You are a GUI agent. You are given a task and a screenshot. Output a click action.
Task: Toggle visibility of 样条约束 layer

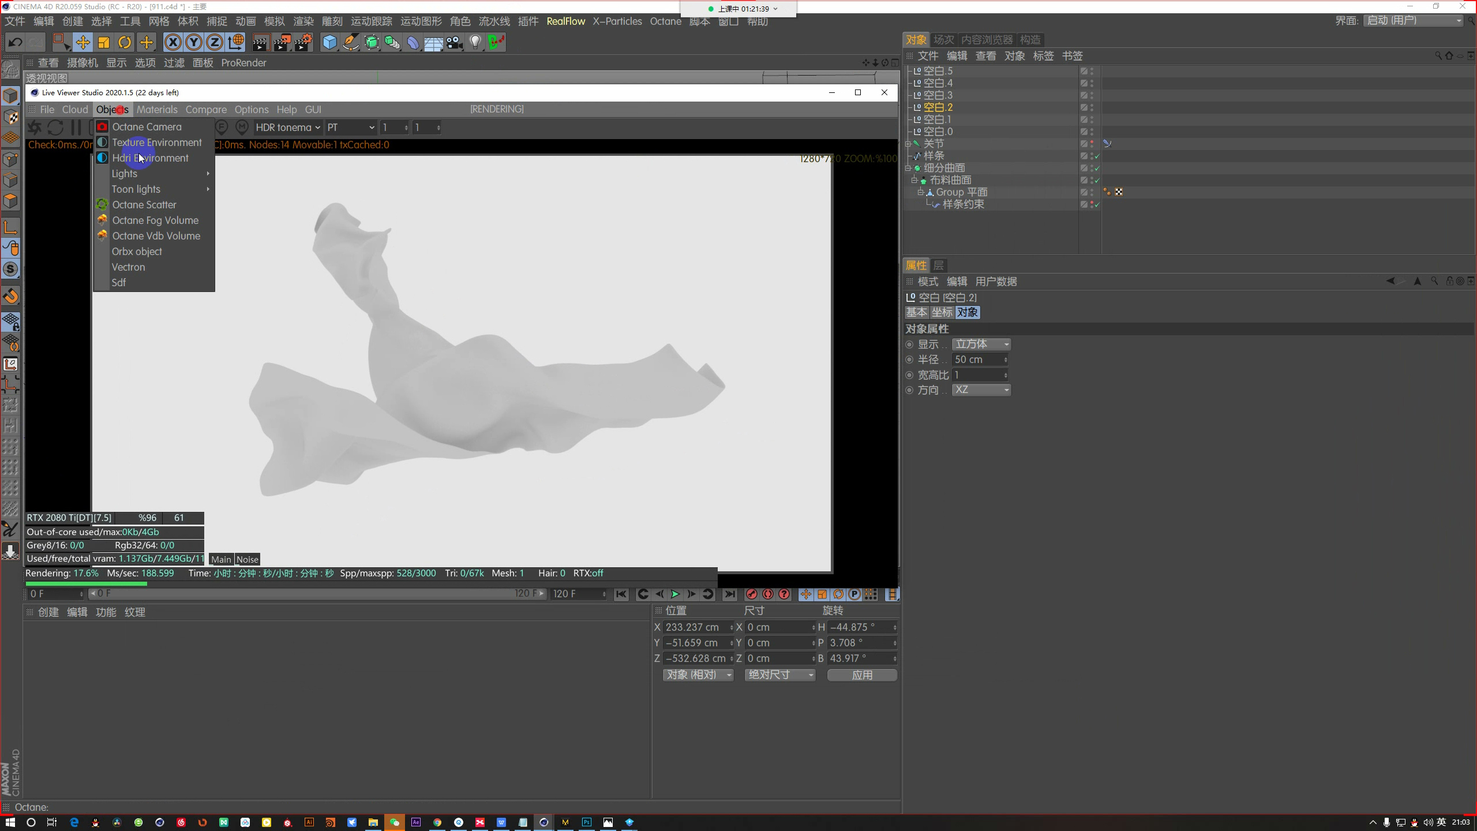1093,204
